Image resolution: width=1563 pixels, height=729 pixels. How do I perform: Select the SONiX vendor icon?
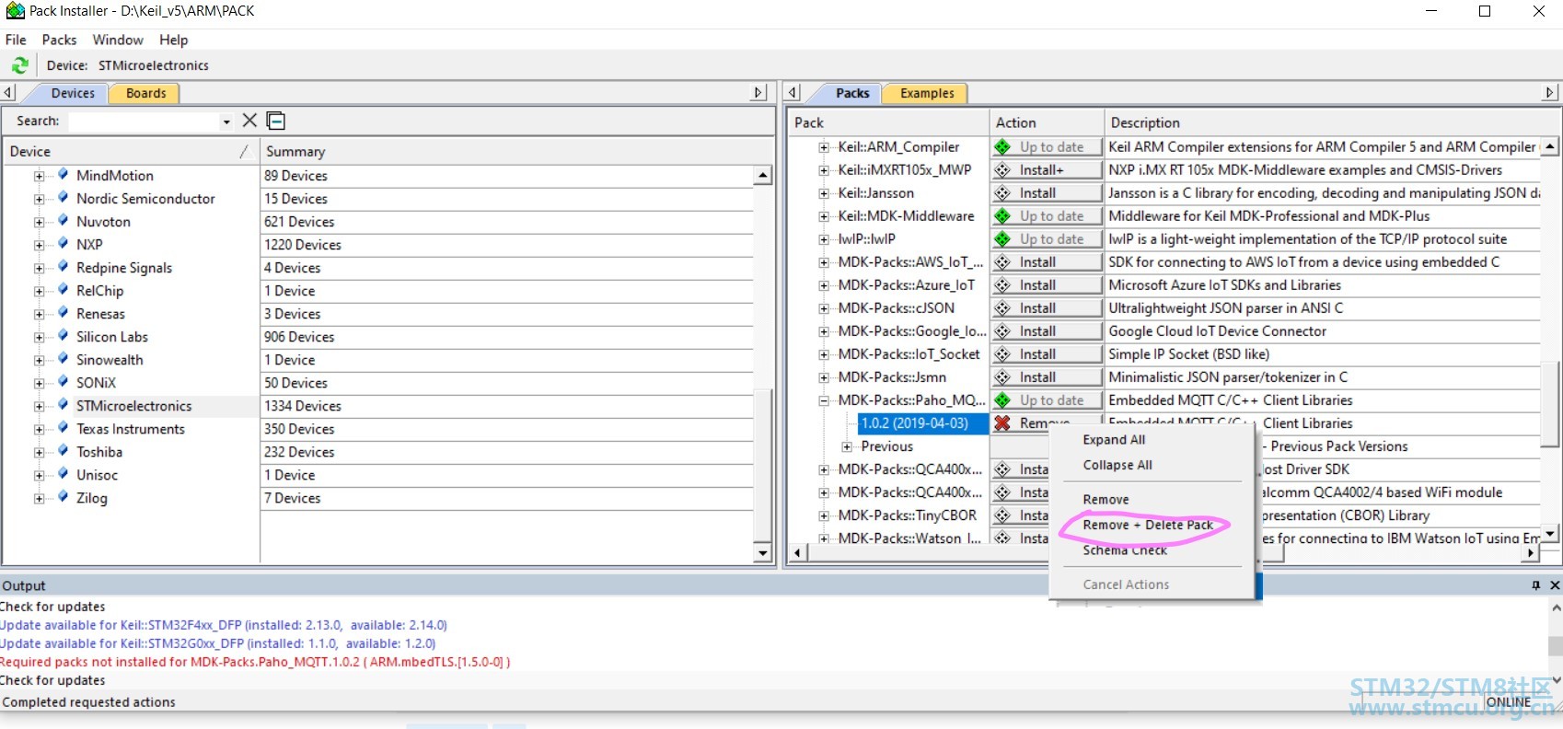63,382
